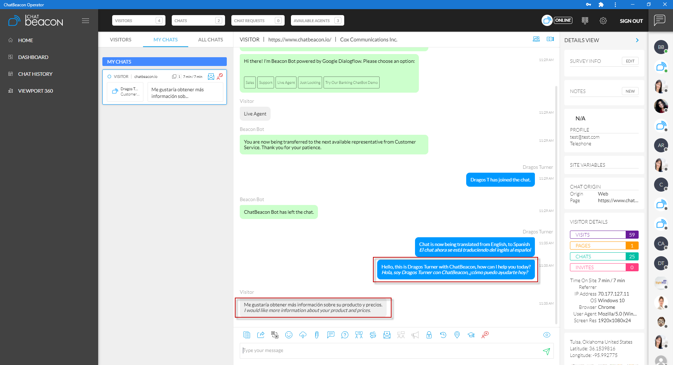The image size is (673, 365).
Task: Select Try Our Banking ChatBot Demo option
Action: point(352,82)
